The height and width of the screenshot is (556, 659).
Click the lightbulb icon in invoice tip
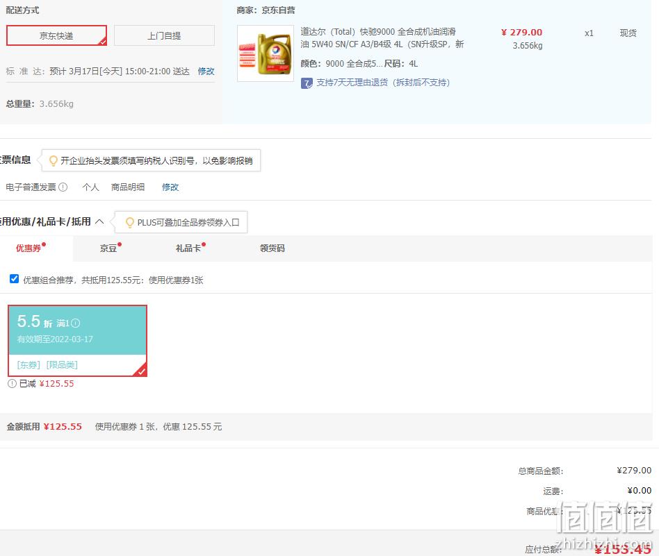click(x=54, y=161)
